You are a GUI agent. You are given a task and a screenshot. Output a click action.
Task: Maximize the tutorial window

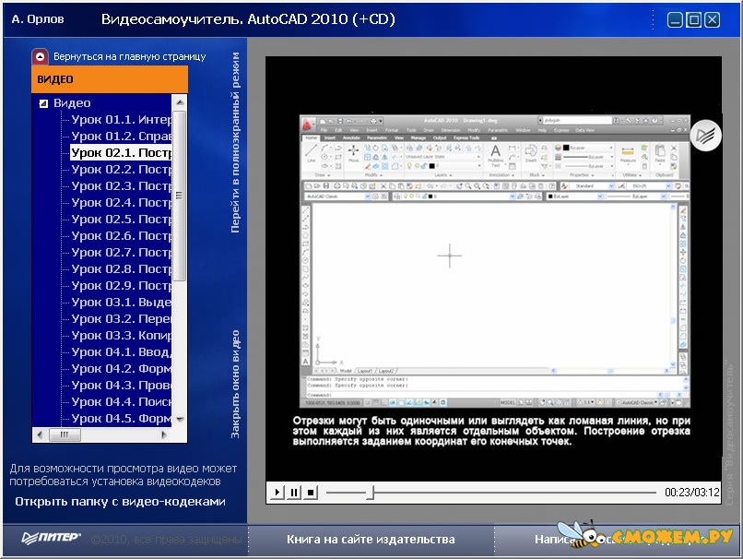click(x=694, y=20)
